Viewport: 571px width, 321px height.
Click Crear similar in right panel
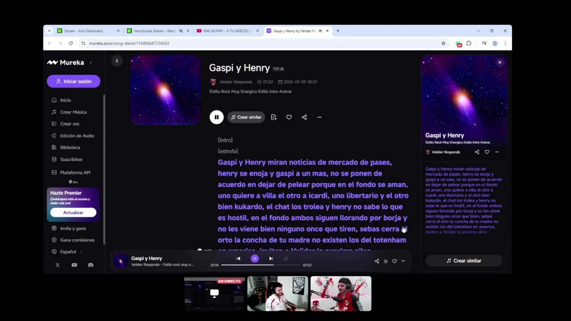coord(463,261)
